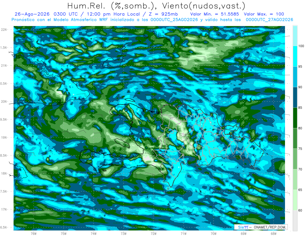Click the pale green 60–65 colorbar swatch
The height and width of the screenshot is (237, 307).
(x=295, y=200)
